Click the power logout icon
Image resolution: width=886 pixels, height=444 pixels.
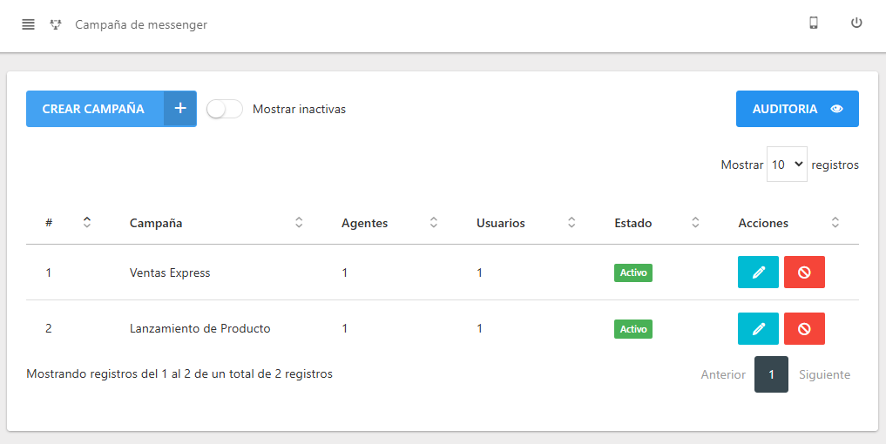click(856, 24)
